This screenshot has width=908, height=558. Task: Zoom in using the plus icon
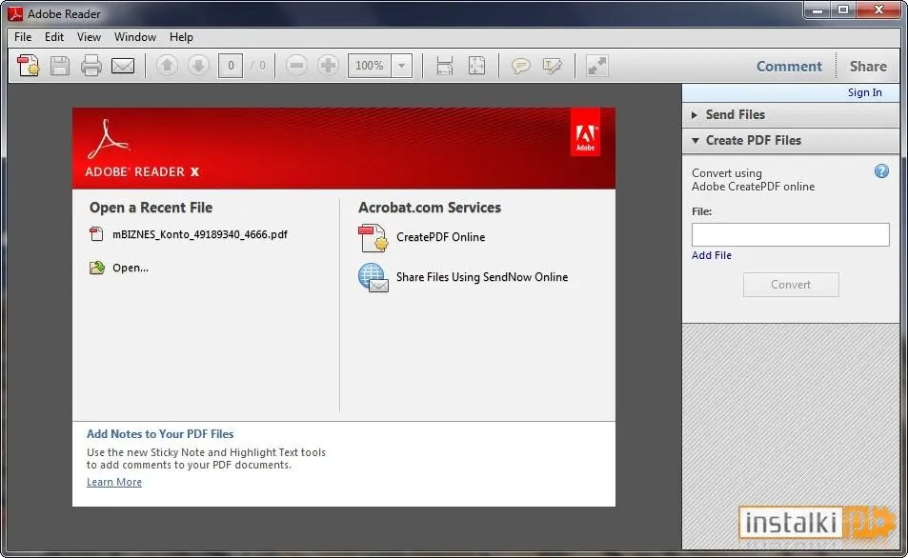(x=328, y=65)
